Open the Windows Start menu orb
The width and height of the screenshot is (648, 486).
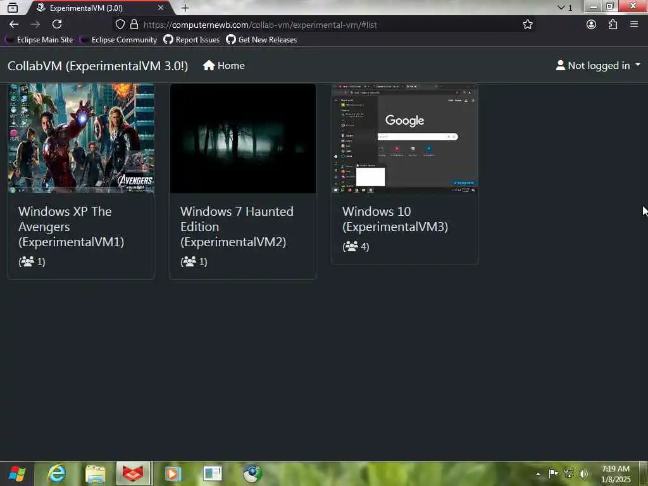pyautogui.click(x=17, y=474)
